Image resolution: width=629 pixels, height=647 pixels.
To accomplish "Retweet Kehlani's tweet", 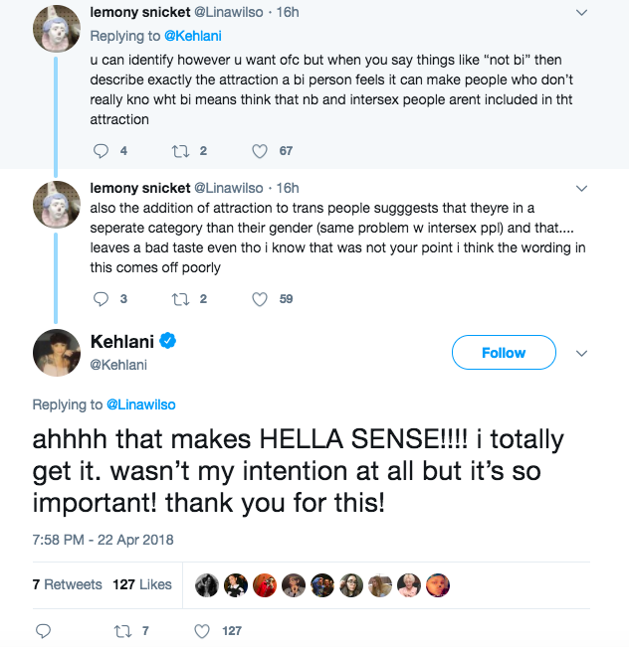I will click(x=123, y=630).
